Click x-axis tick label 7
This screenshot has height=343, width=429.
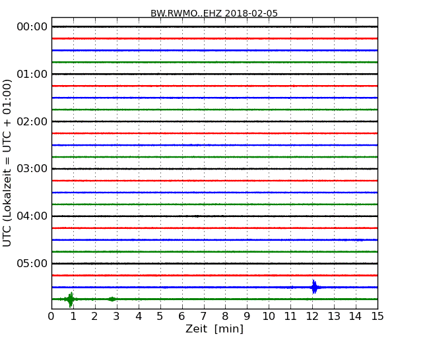coord(203,317)
